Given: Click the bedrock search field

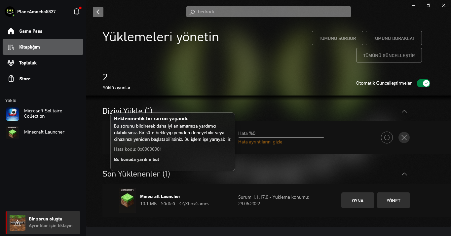Looking at the screenshot, I should (x=269, y=12).
